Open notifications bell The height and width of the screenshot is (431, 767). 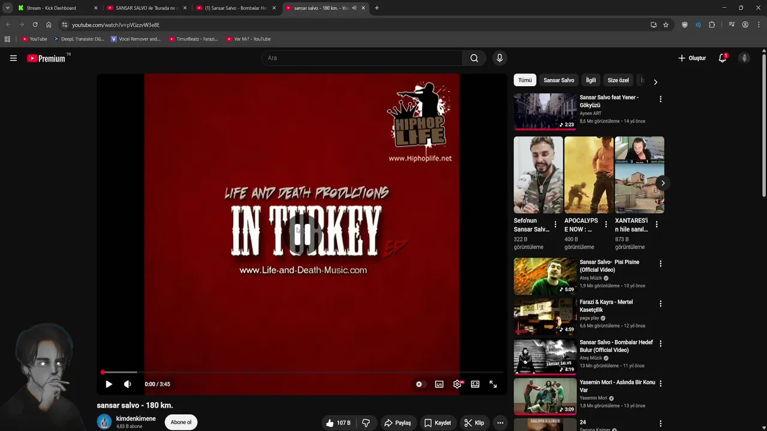(723, 58)
